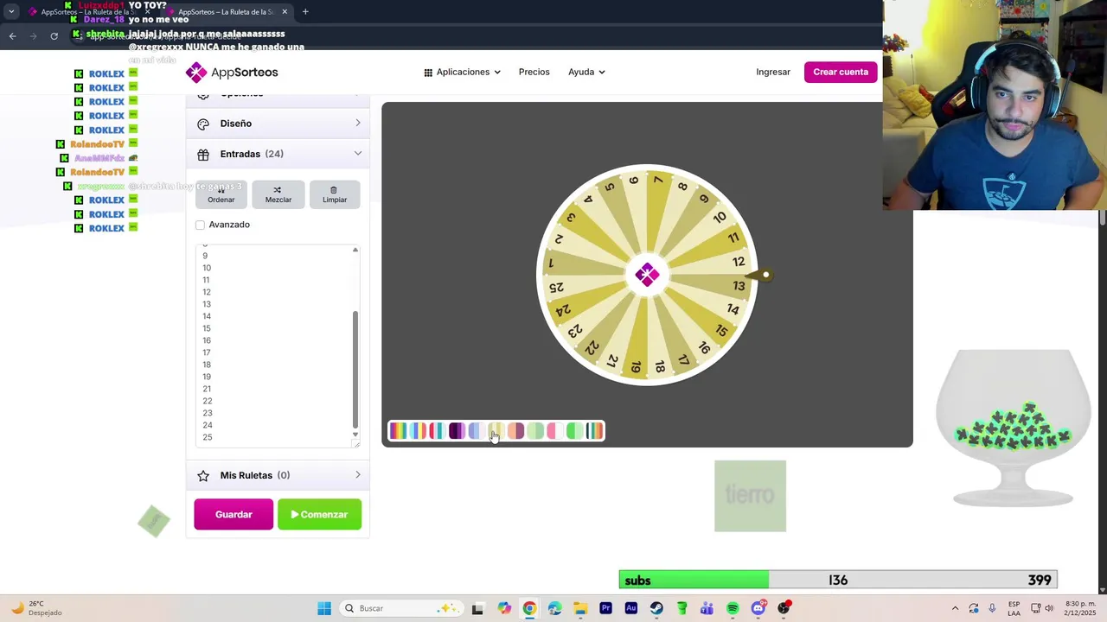Select the pink and white palette
This screenshot has height=622, width=1107.
click(555, 431)
